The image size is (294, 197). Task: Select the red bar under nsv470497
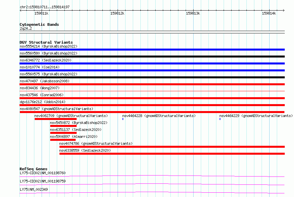[152, 84]
